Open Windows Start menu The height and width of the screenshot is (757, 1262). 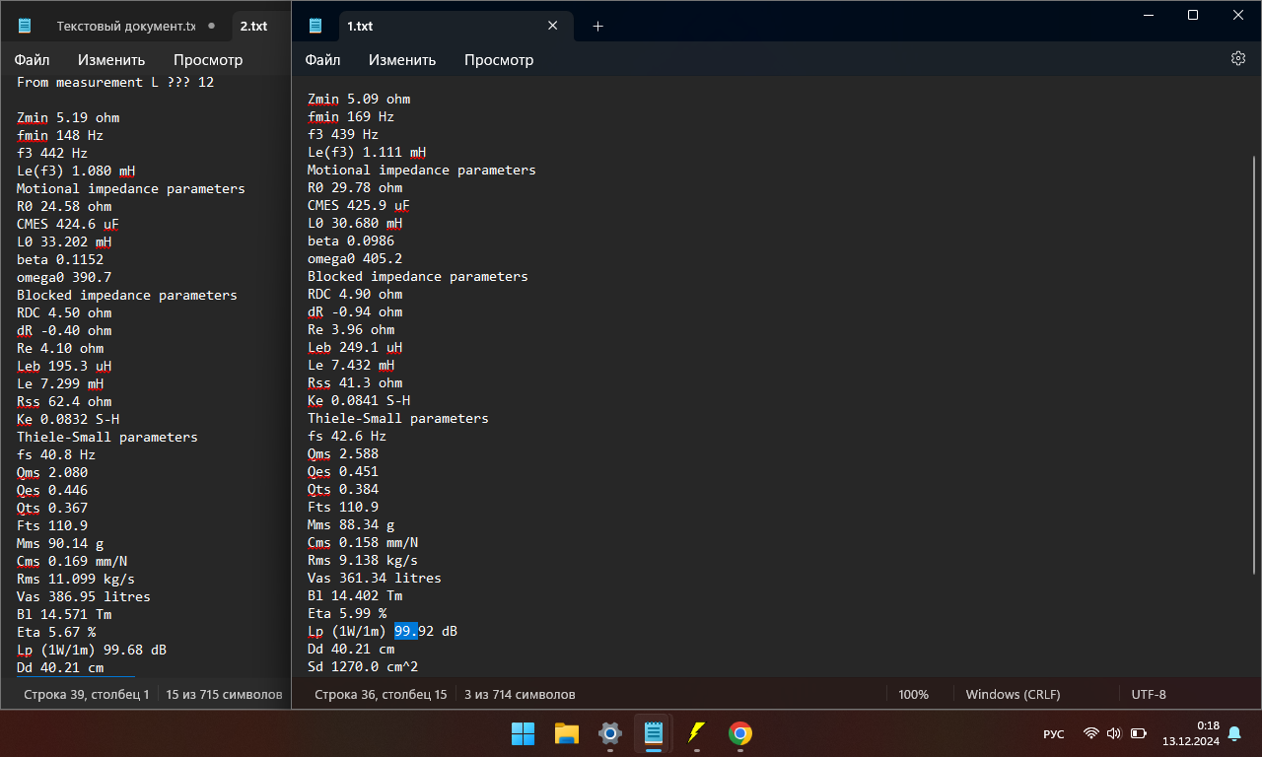(523, 733)
